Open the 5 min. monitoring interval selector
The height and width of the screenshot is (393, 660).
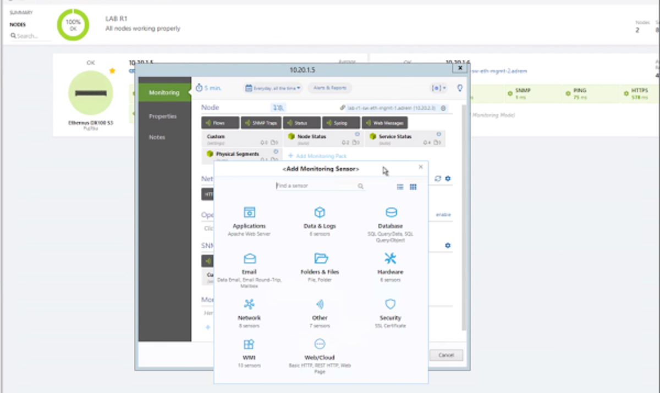pos(208,88)
